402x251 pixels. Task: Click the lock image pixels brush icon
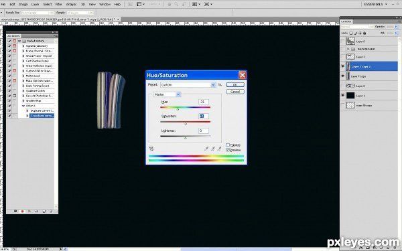pyautogui.click(x=356, y=33)
